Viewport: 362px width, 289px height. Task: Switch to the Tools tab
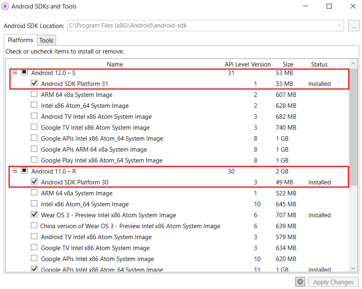coord(46,41)
